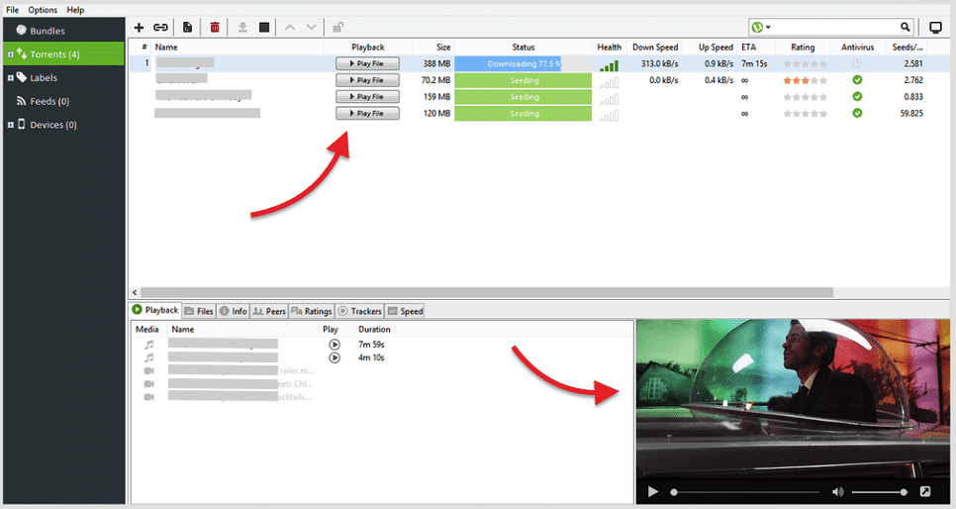Click inside the search input field
Viewport: 956px width, 509px height.
pos(835,27)
